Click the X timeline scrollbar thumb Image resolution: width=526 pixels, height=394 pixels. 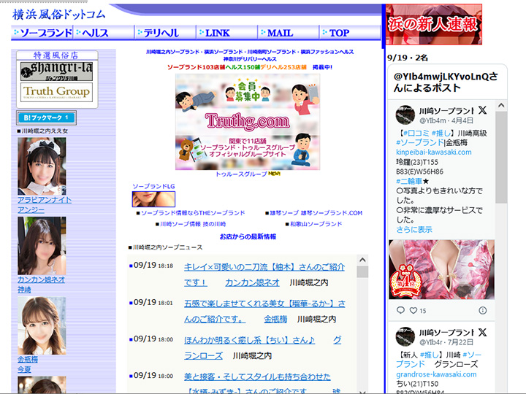[501, 158]
